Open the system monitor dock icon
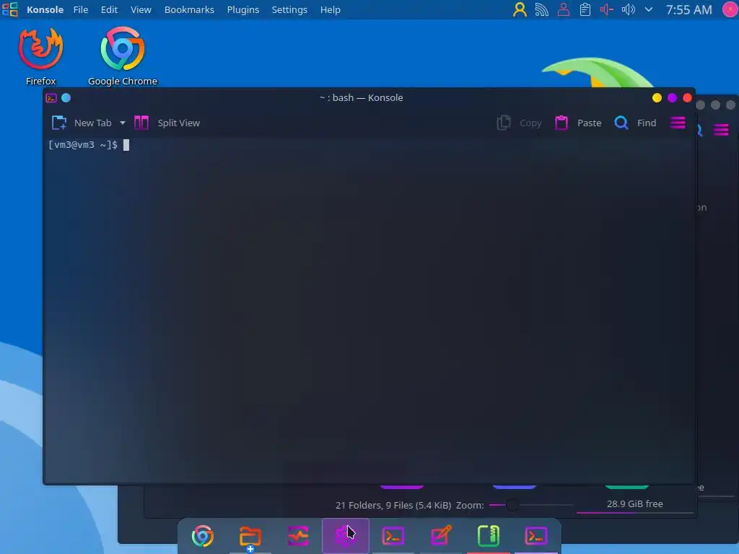 pos(298,536)
